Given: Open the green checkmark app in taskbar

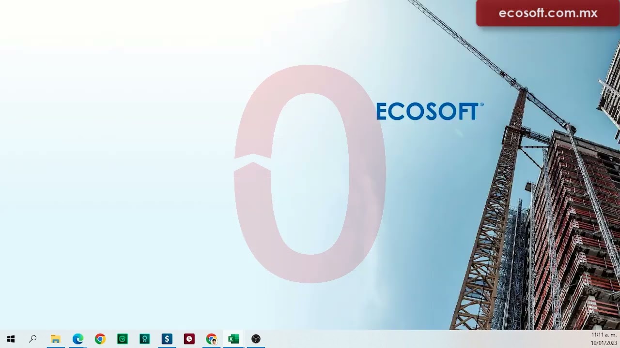Looking at the screenshot, I should coord(123,339).
